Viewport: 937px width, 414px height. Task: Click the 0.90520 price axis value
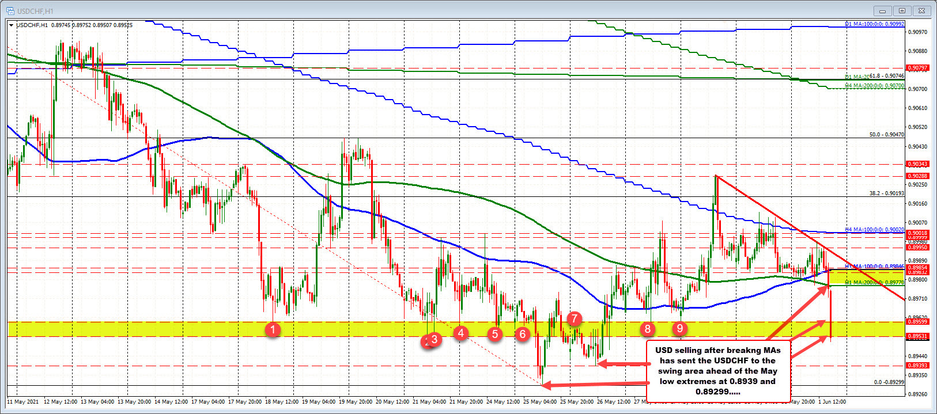[x=918, y=127]
